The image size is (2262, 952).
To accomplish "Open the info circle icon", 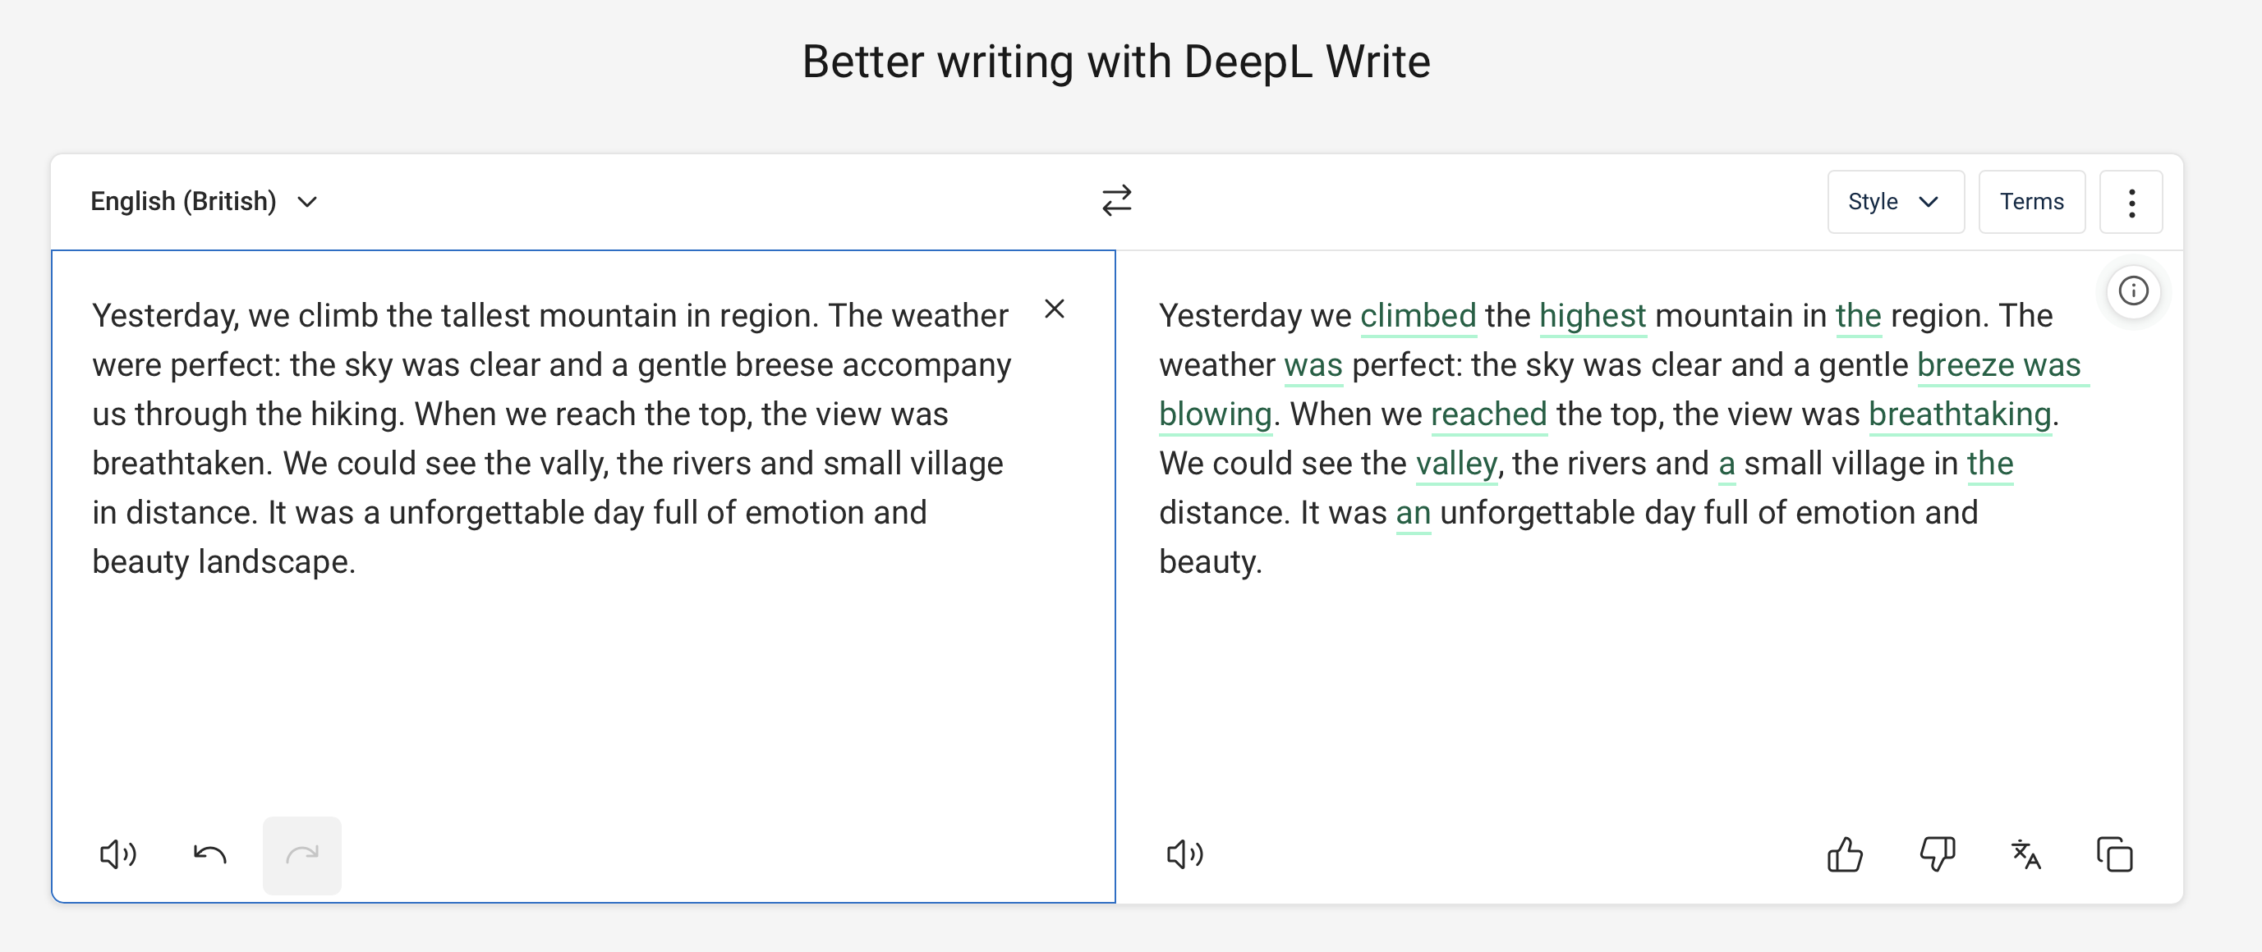I will coord(2133,291).
